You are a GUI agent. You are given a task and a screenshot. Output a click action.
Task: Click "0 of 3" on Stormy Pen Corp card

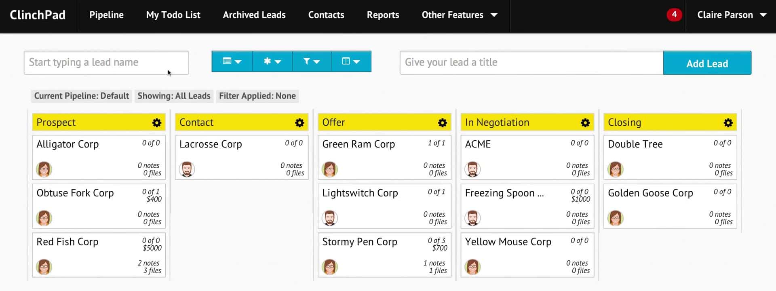[x=436, y=240]
